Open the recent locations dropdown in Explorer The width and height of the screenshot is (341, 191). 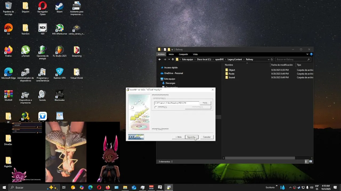point(169,59)
